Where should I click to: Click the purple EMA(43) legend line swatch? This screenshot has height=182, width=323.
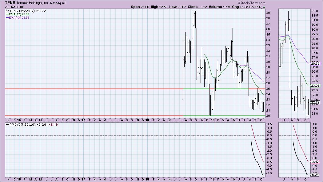(7, 18)
